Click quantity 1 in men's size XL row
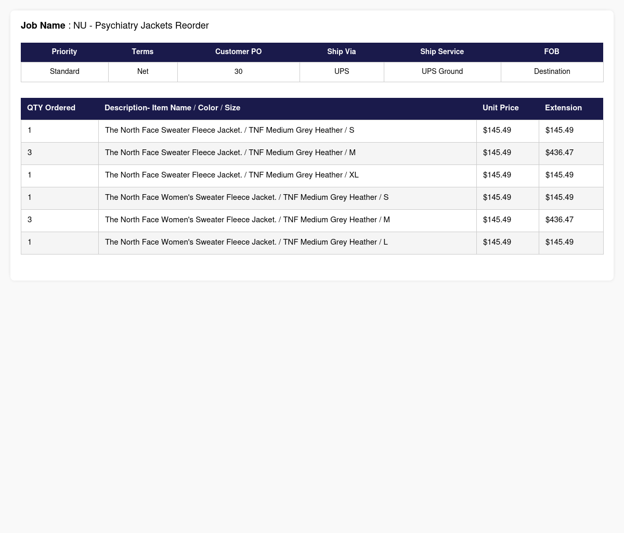This screenshot has width=624, height=533. pos(60,176)
